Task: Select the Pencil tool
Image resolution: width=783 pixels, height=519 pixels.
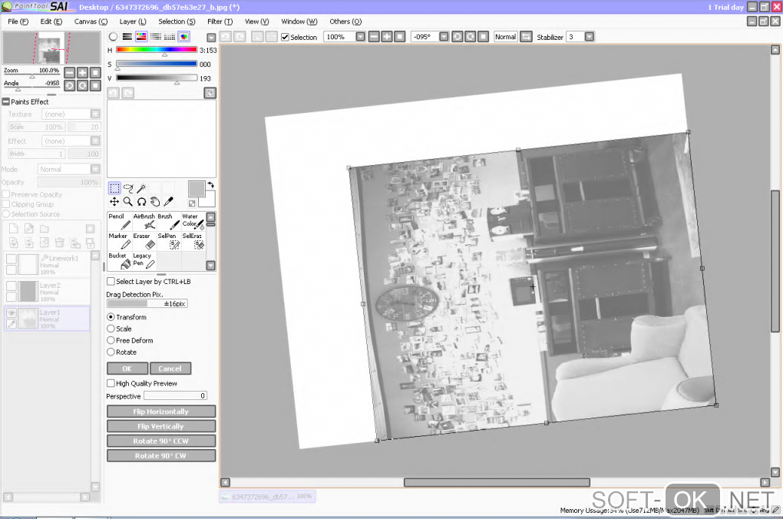Action: (x=118, y=222)
